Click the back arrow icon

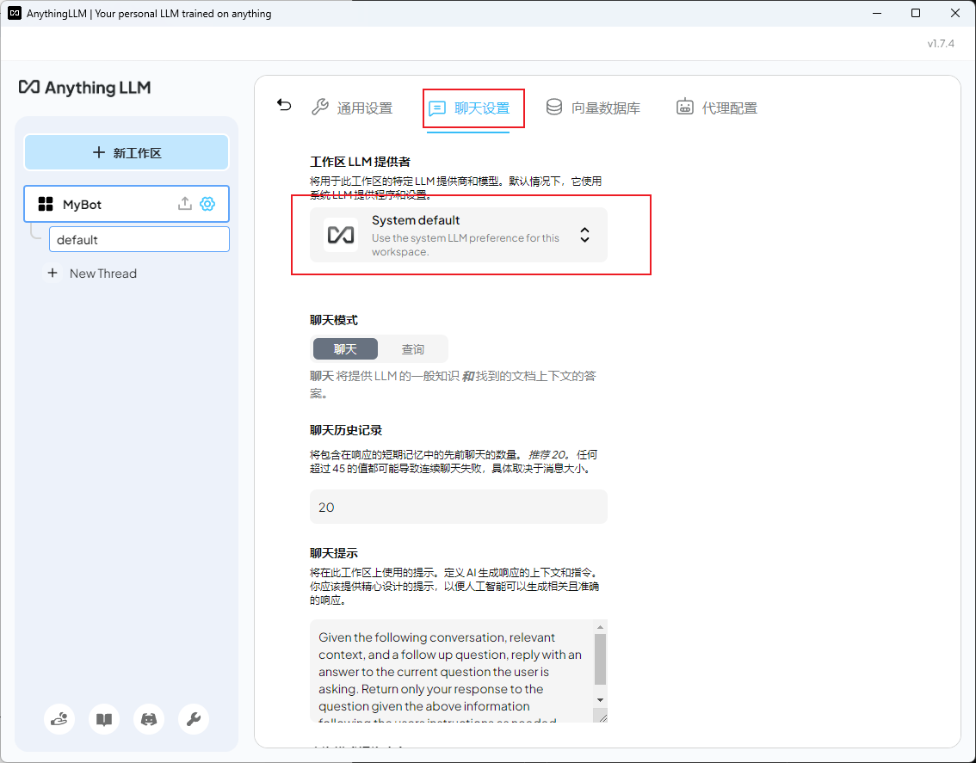pyautogui.click(x=284, y=105)
